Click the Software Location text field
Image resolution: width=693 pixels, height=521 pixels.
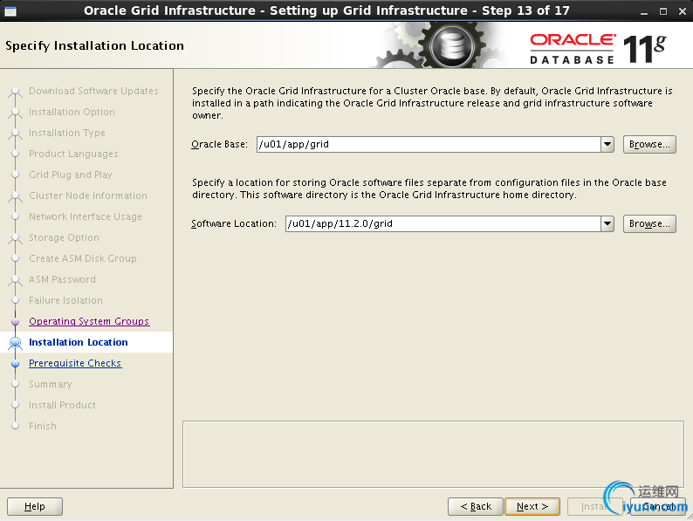pos(443,224)
